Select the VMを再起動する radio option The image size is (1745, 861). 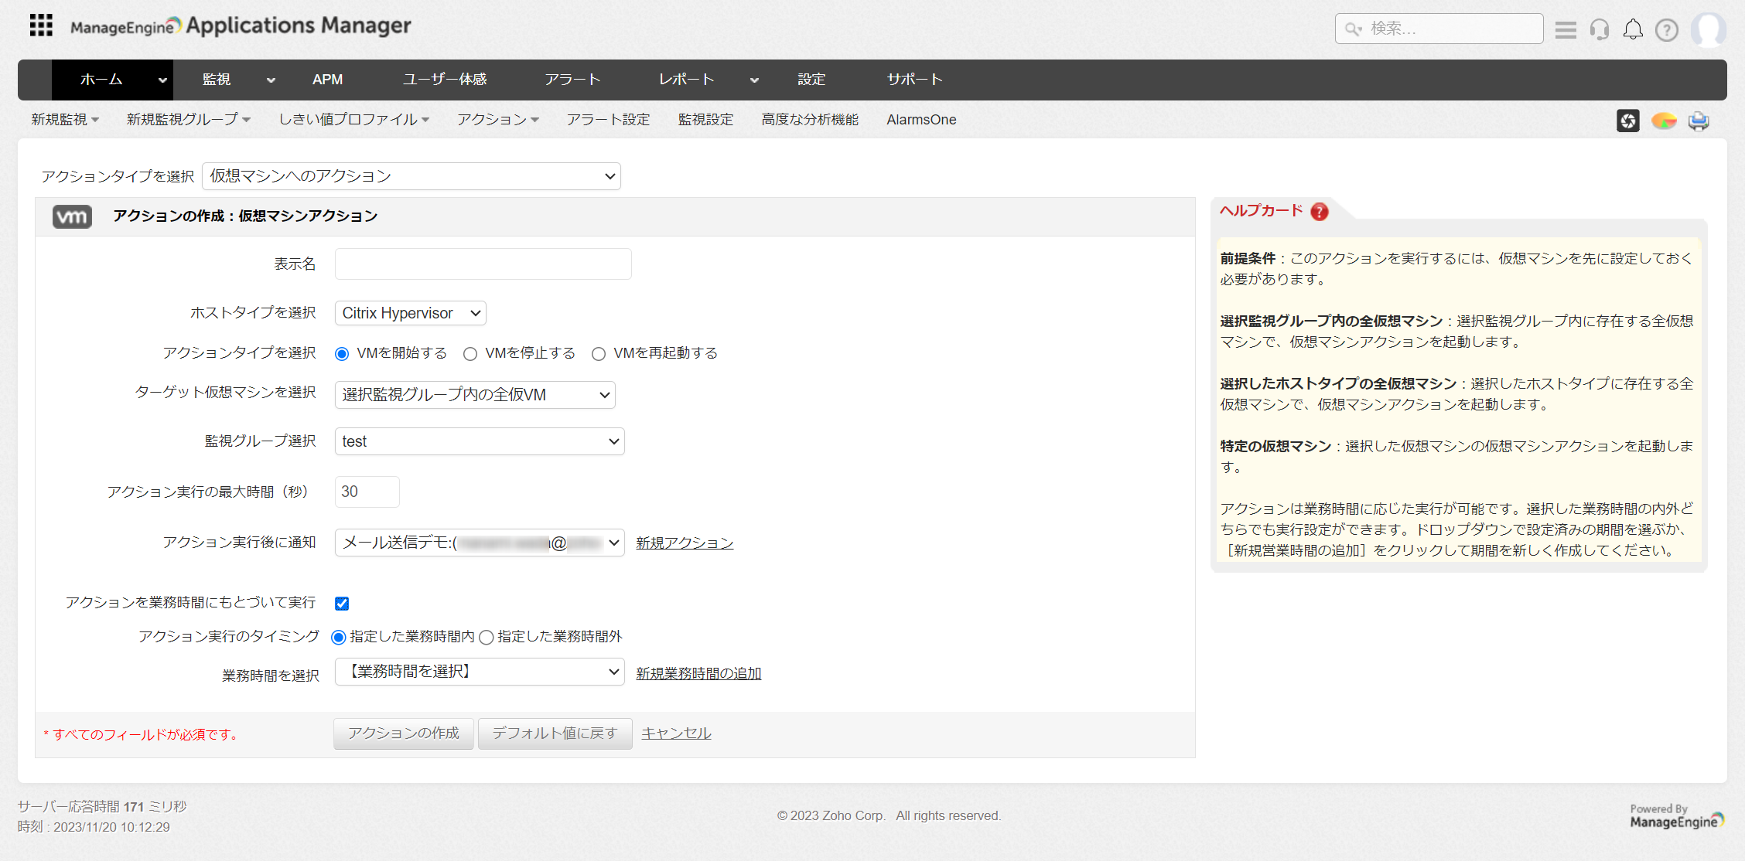pos(599,354)
